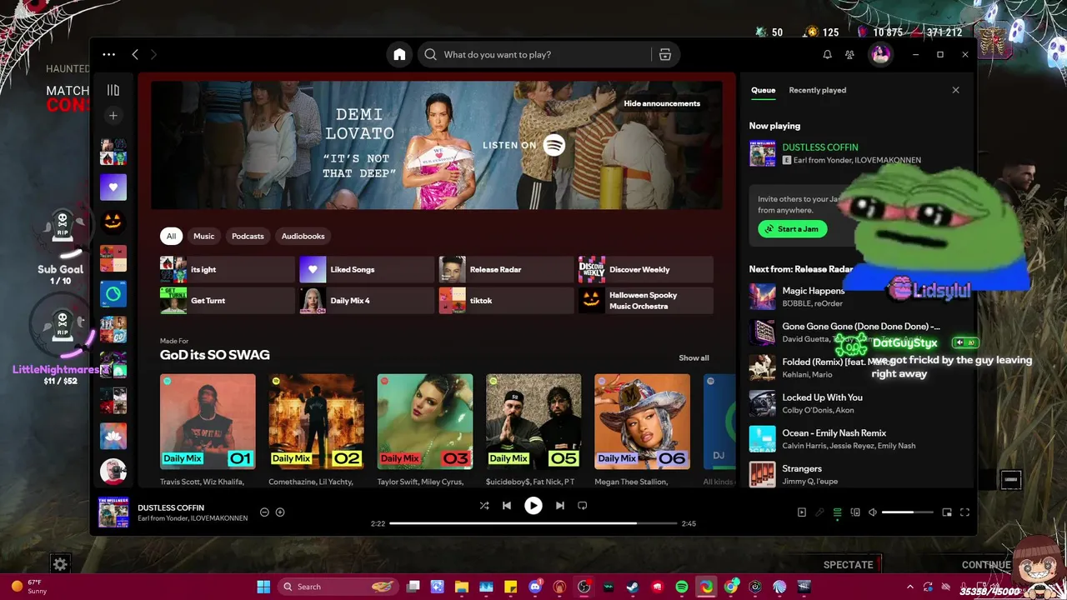Skip to the next track
This screenshot has height=600, width=1067.
560,505
